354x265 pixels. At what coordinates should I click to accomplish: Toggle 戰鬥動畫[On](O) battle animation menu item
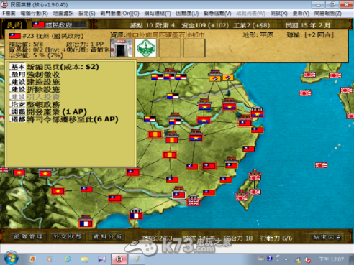click(x=119, y=14)
